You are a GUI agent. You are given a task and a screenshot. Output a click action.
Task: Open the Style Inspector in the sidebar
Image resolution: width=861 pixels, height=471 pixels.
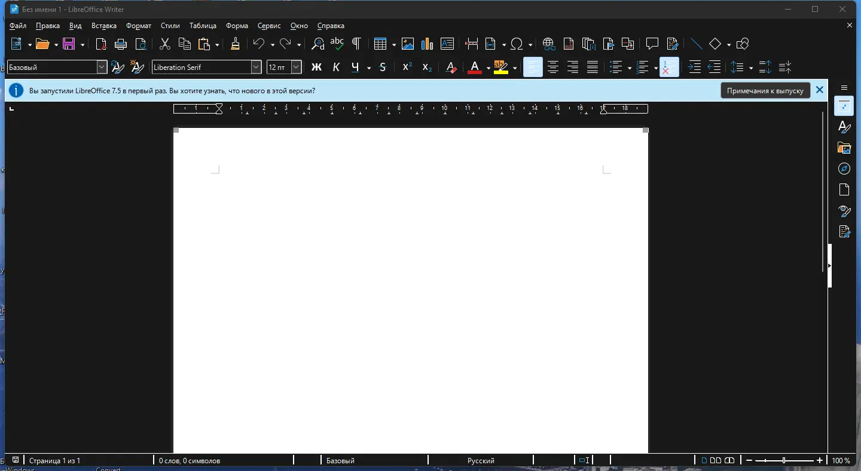point(844,210)
